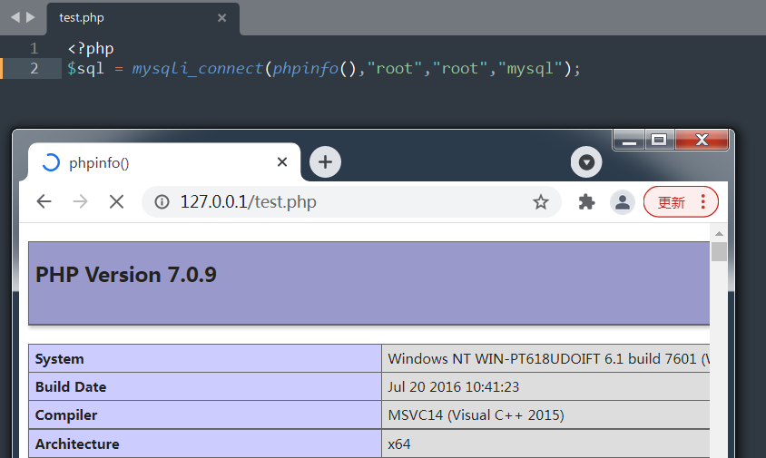This screenshot has width=766, height=458.
Task: Go back in browser history
Action: point(44,201)
